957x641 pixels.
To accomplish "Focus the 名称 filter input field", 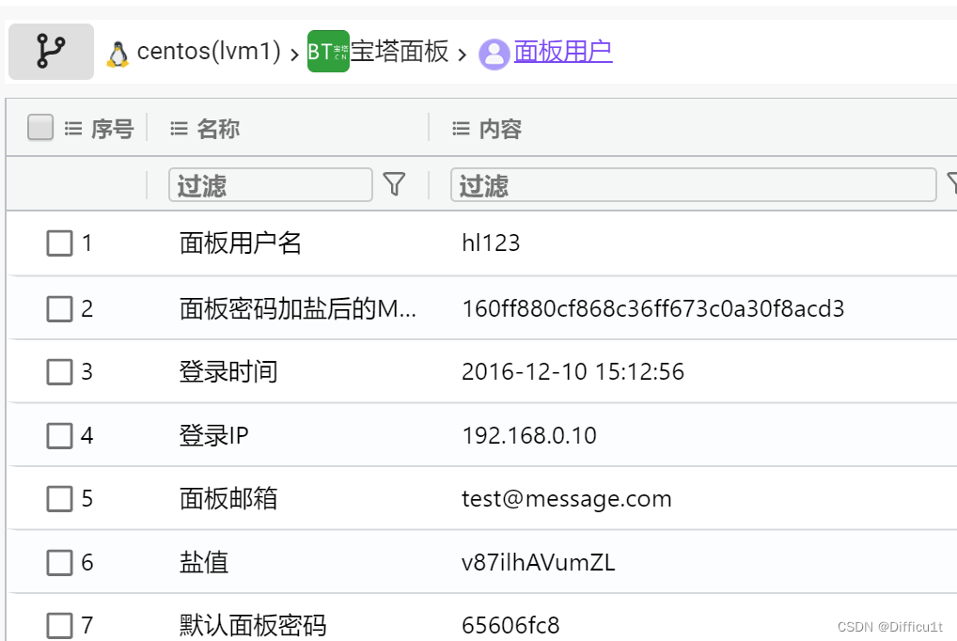I will pos(271,185).
